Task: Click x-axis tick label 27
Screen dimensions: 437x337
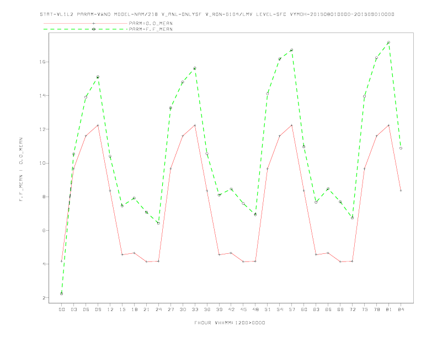Action: [x=170, y=309]
